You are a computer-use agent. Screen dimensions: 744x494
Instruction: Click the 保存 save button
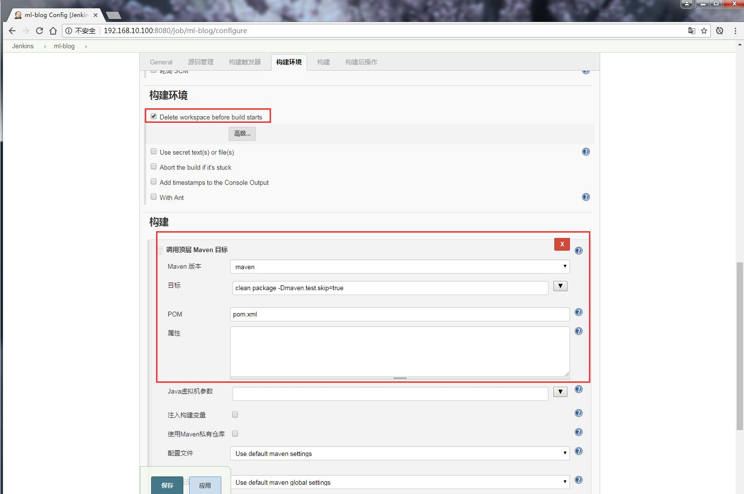click(167, 485)
